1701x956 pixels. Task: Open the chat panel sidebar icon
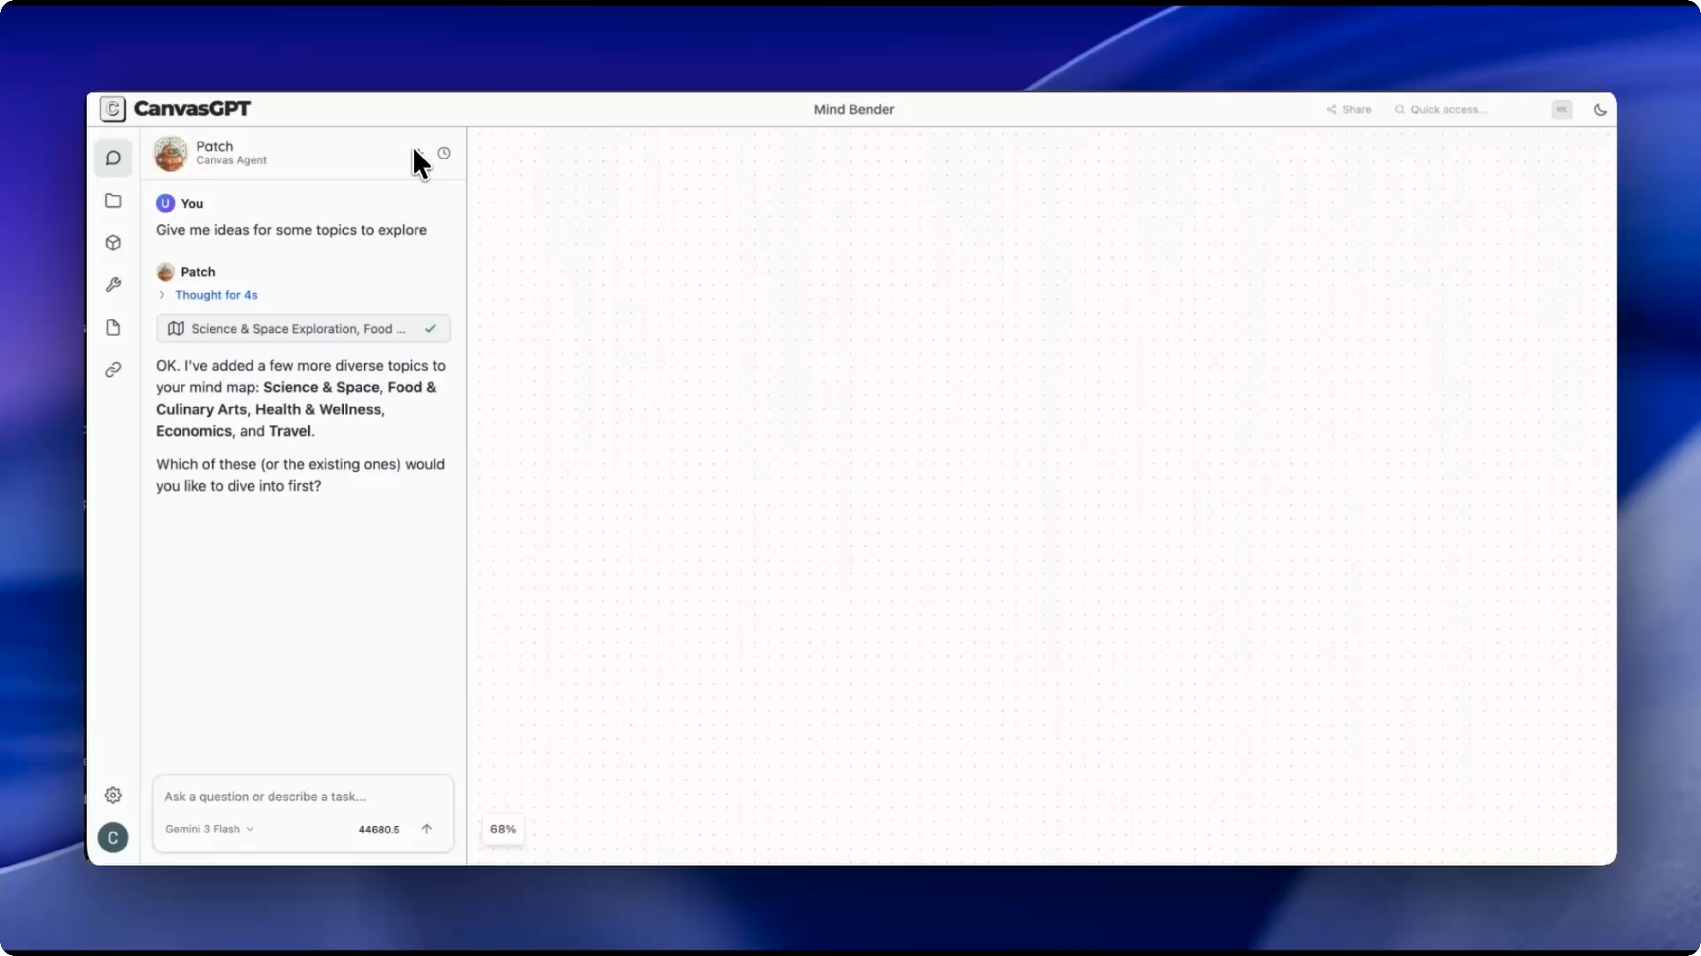(113, 159)
